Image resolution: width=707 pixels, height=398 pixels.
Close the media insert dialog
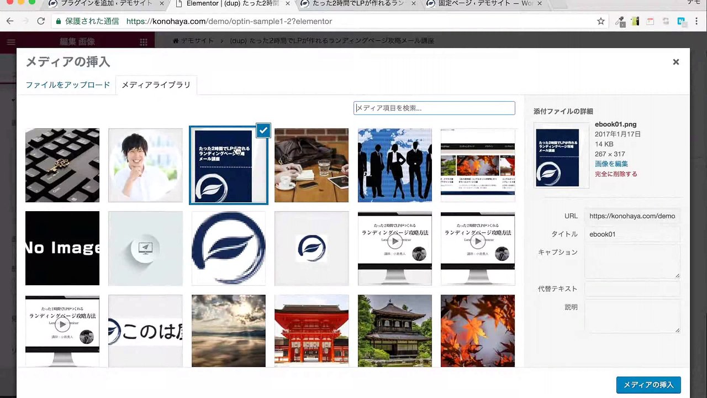point(676,62)
